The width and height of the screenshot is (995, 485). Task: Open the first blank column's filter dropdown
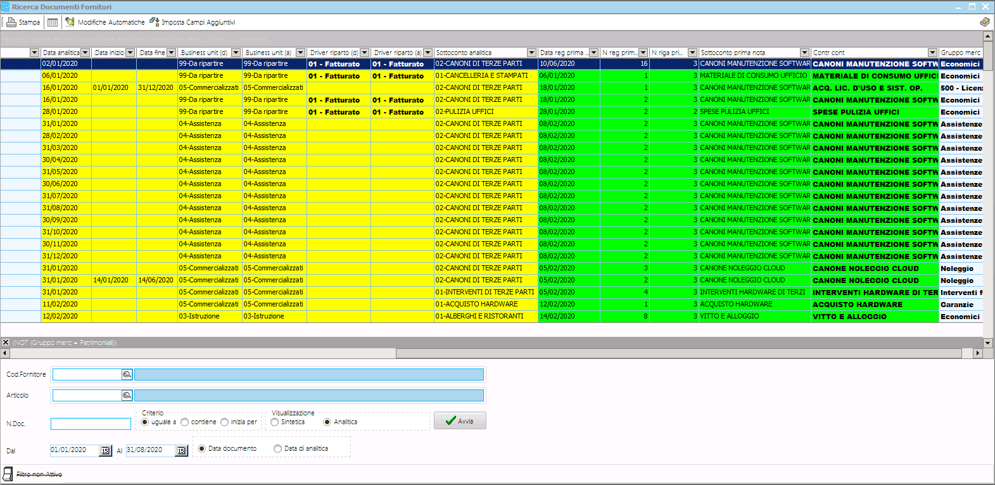point(34,53)
